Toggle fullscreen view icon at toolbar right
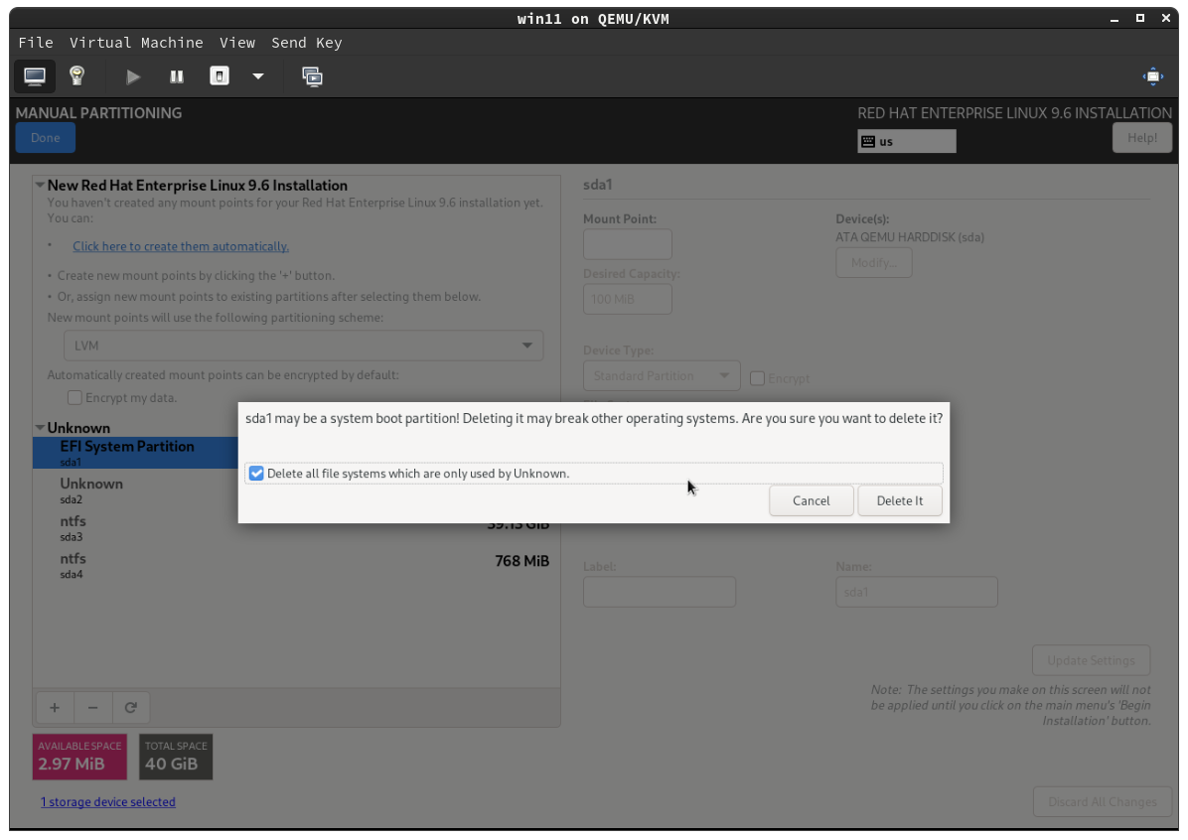 (x=1152, y=76)
